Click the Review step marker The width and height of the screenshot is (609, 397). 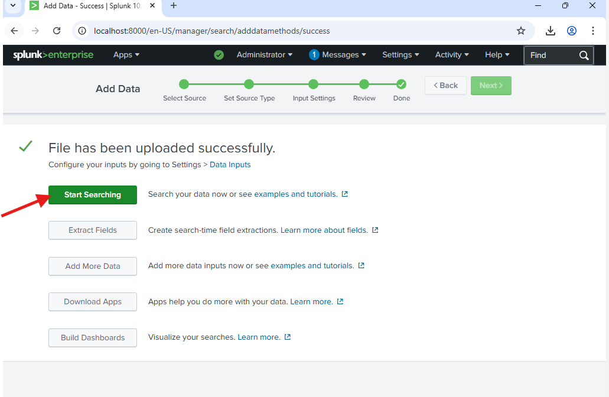(364, 84)
